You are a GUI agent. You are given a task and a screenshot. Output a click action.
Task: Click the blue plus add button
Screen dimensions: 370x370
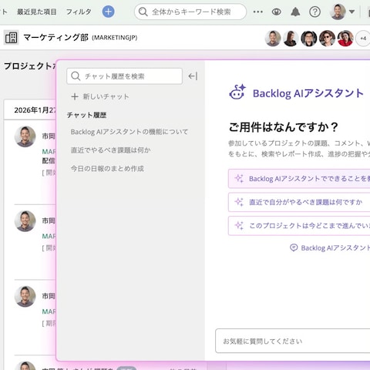point(108,12)
